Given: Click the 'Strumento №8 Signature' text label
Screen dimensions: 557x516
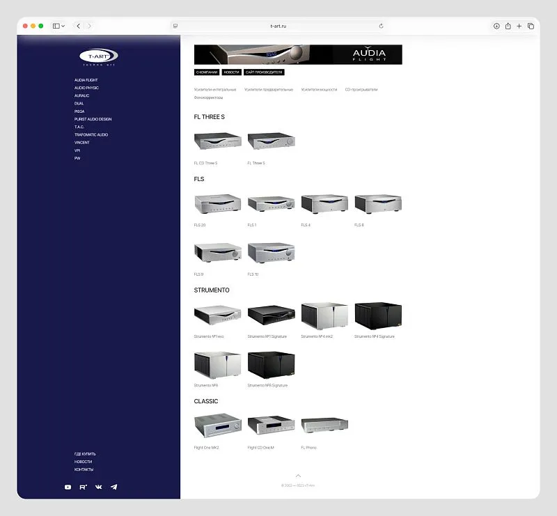Looking at the screenshot, I should coord(267,385).
